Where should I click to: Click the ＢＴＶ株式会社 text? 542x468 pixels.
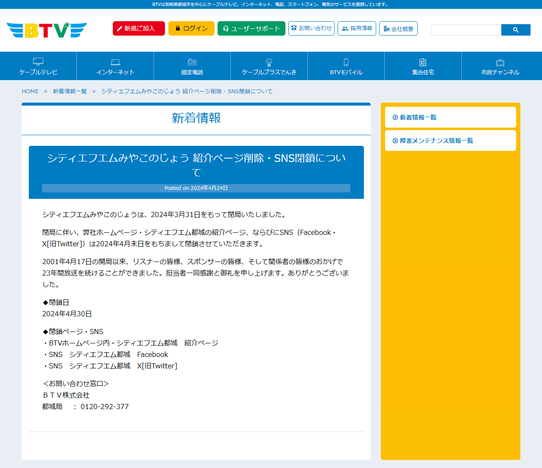point(66,395)
